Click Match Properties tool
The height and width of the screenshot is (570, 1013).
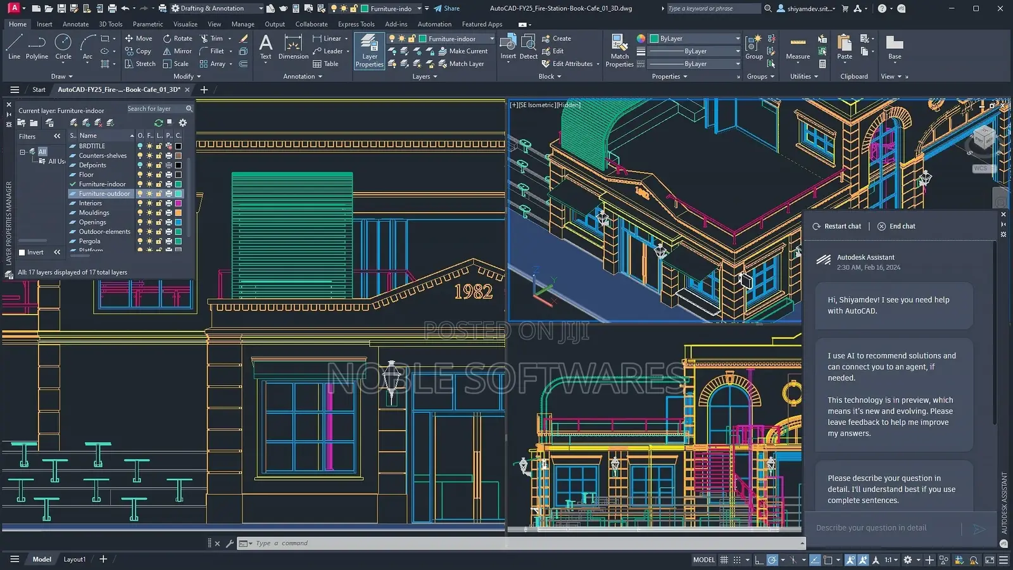(x=619, y=51)
